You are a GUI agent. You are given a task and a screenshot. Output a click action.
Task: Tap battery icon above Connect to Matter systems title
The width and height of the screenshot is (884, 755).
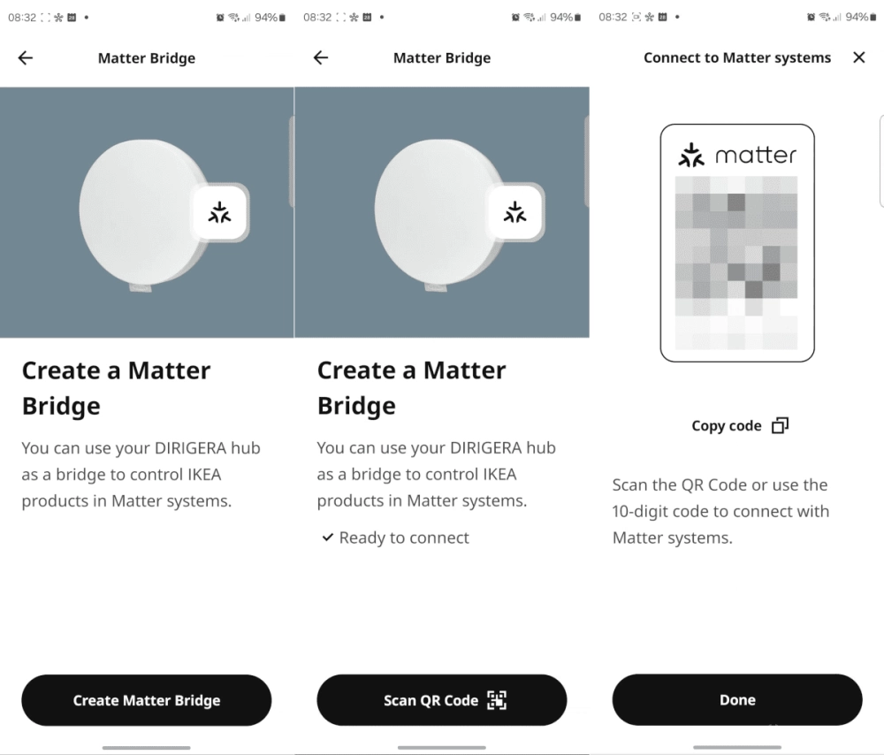tap(874, 18)
